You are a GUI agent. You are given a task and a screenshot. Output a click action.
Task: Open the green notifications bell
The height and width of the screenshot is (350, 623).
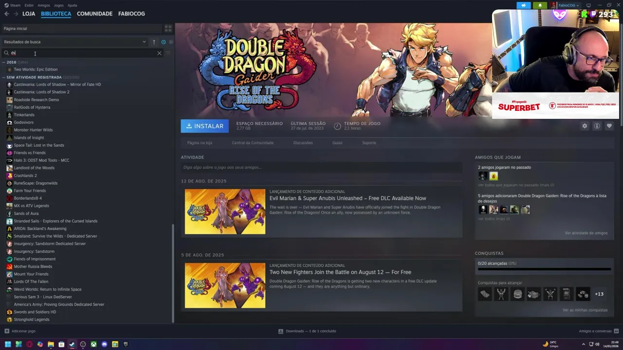point(540,5)
